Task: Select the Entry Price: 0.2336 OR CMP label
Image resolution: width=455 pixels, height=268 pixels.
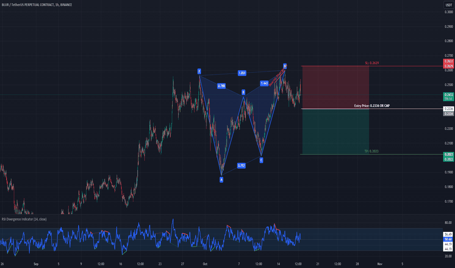Action: pos(372,106)
